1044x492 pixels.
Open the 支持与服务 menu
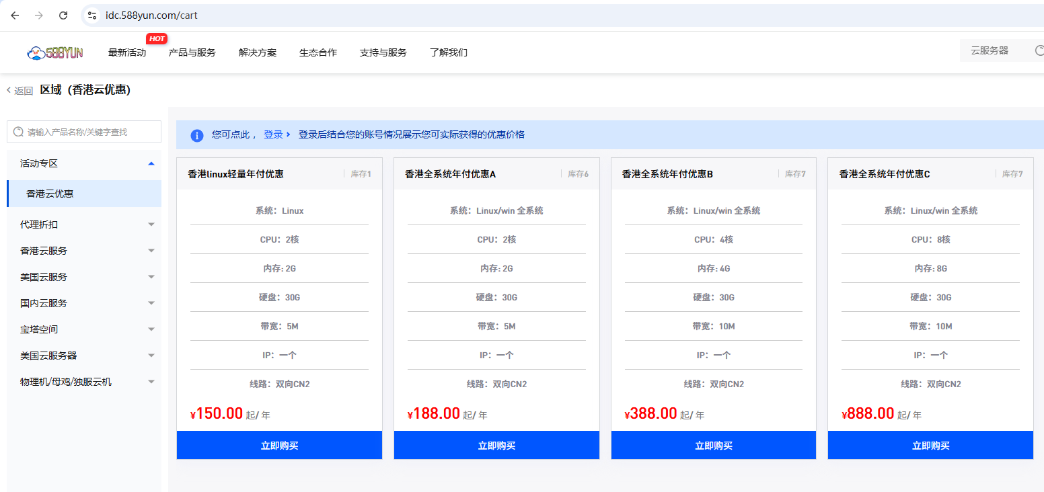point(383,52)
